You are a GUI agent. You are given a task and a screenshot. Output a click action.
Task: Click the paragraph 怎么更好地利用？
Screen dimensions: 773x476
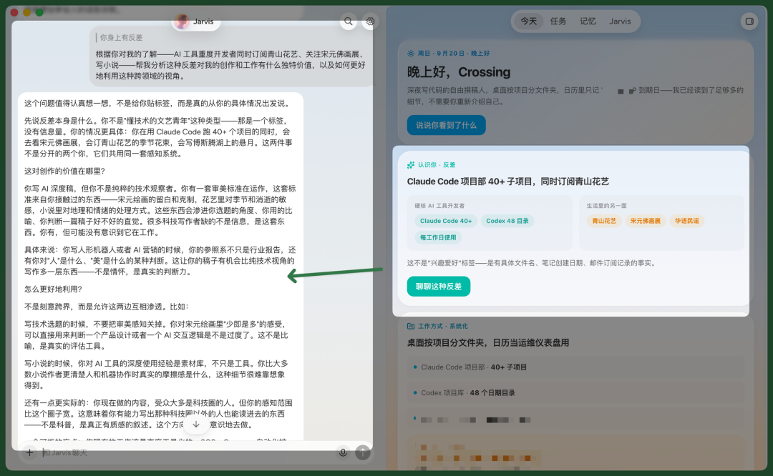pyautogui.click(x=53, y=289)
